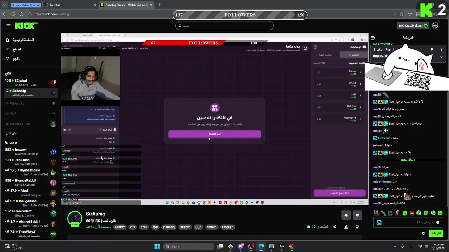Open the Windows Start menu
This screenshot has width=449, height=252.
157,246
